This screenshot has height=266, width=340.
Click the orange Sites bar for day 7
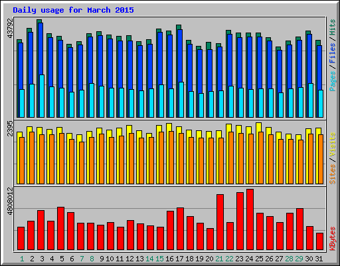coord(82,163)
